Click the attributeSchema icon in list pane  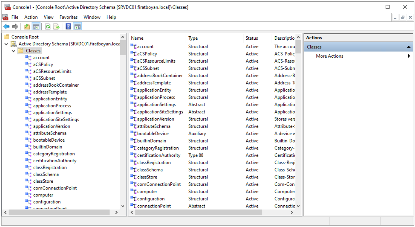pyautogui.click(x=133, y=126)
